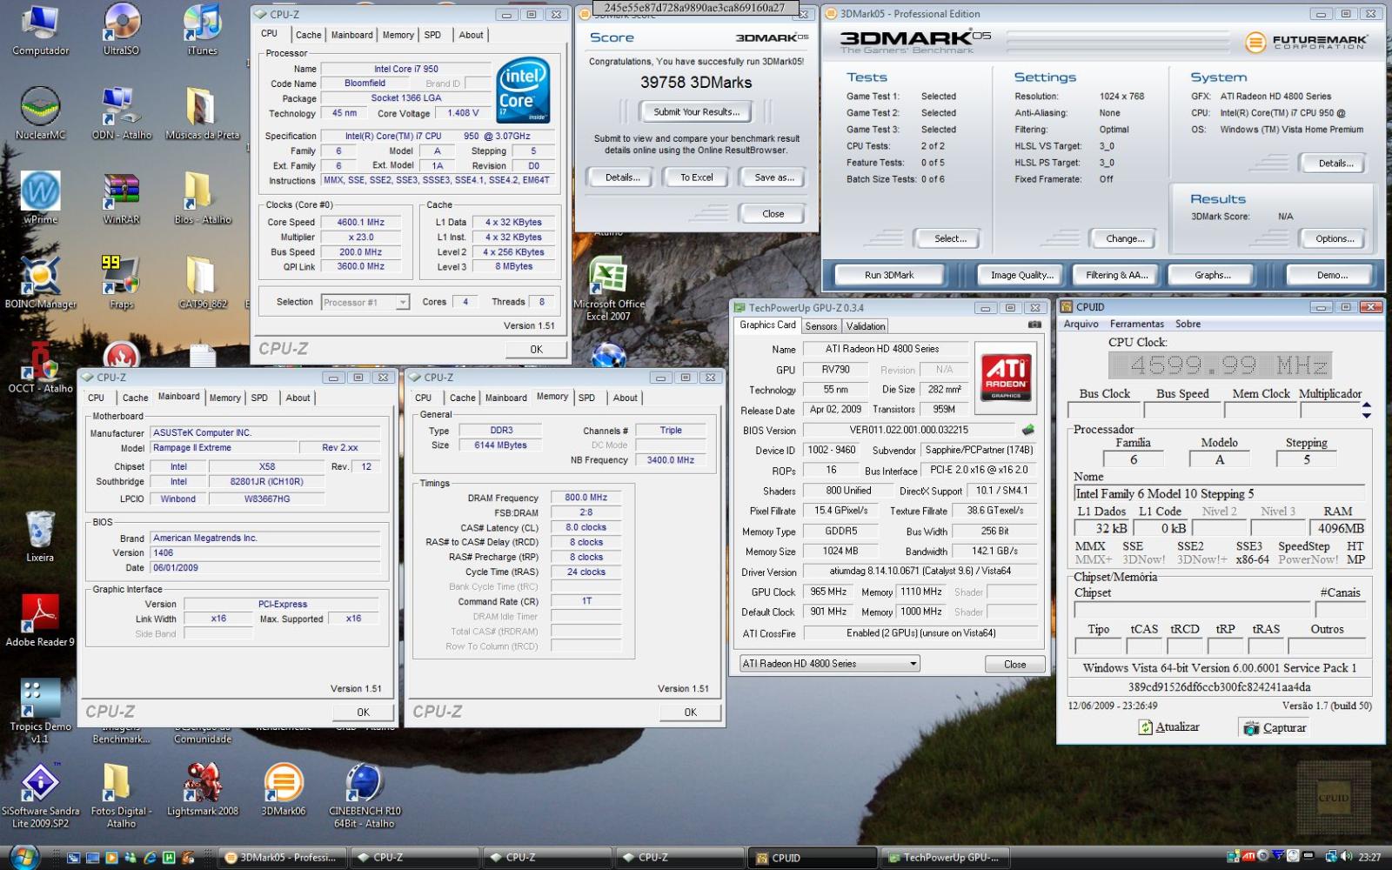Launch iTunes from the desktop
This screenshot has width=1392, height=870.
pos(203,30)
